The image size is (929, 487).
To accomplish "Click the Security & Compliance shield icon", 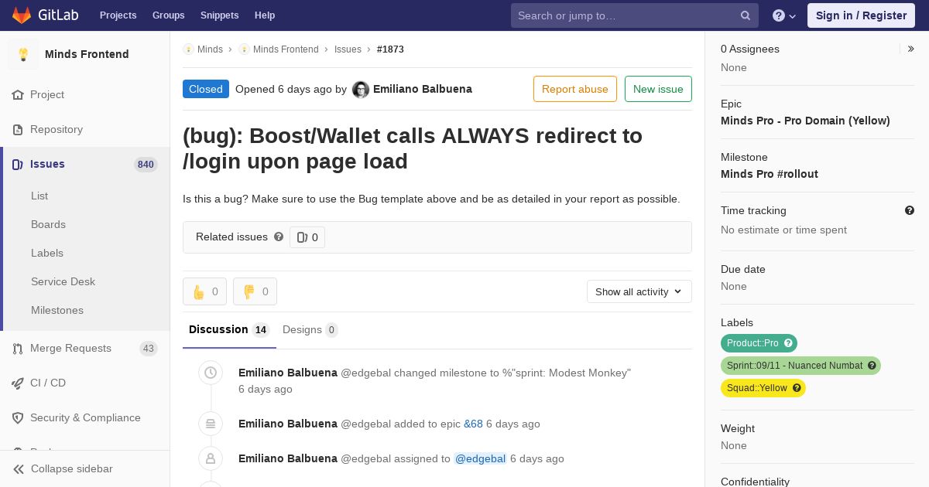I will pyautogui.click(x=18, y=417).
